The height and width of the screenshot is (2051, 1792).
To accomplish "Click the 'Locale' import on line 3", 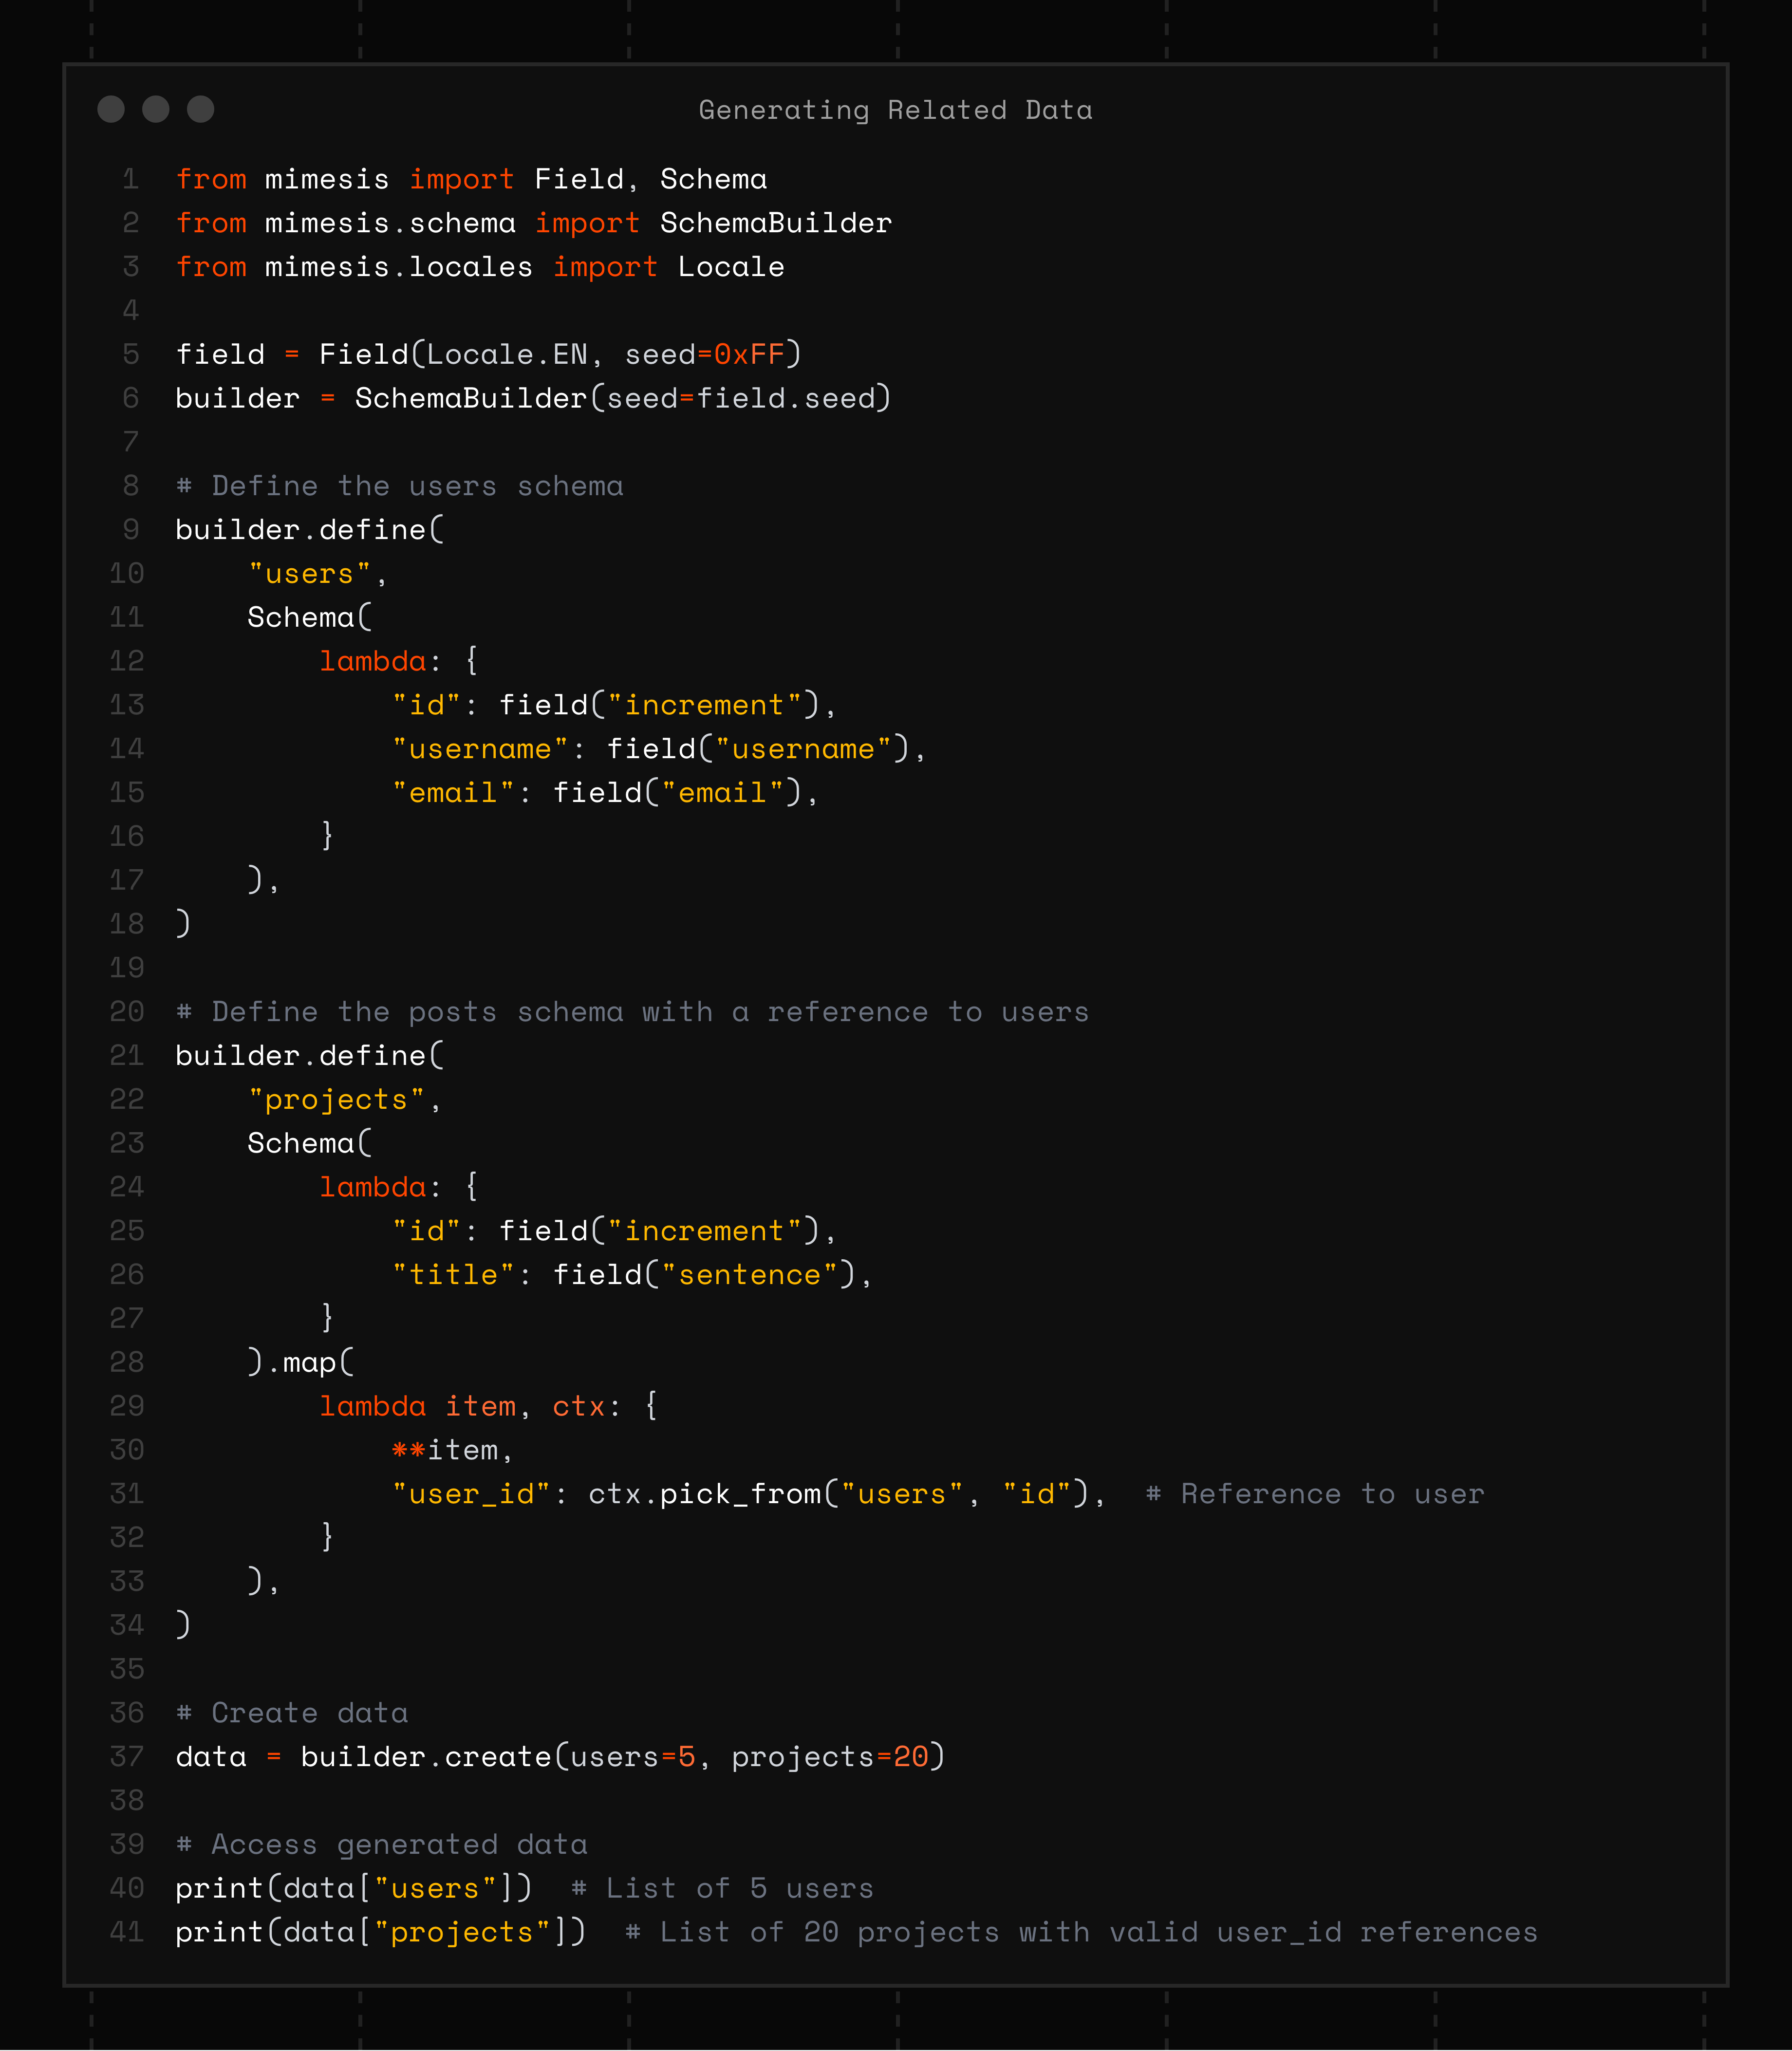I will (x=731, y=266).
